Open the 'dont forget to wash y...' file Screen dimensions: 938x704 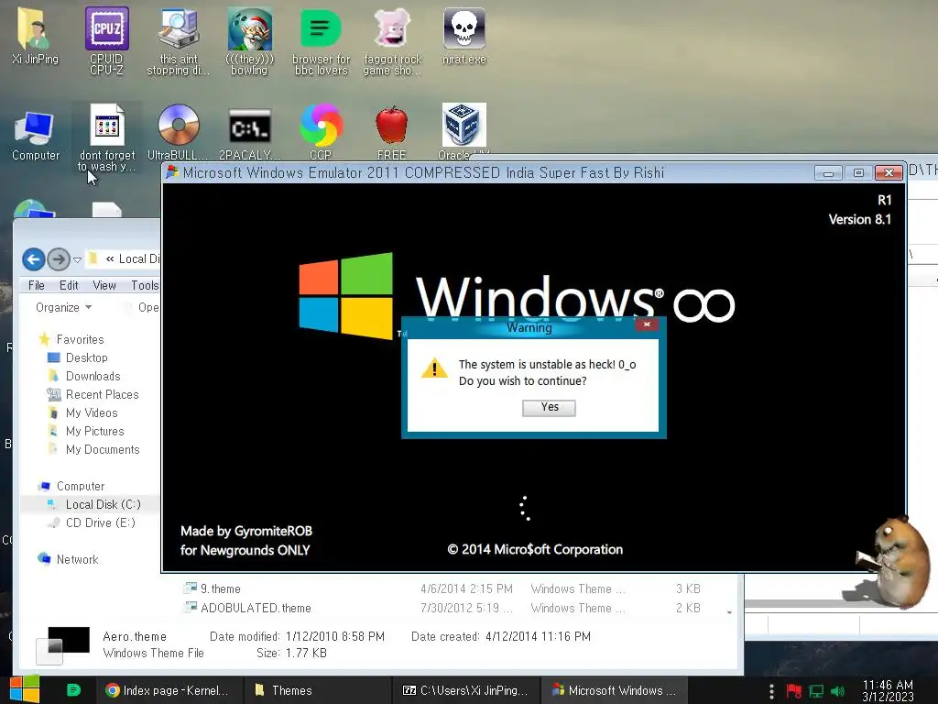point(107,137)
